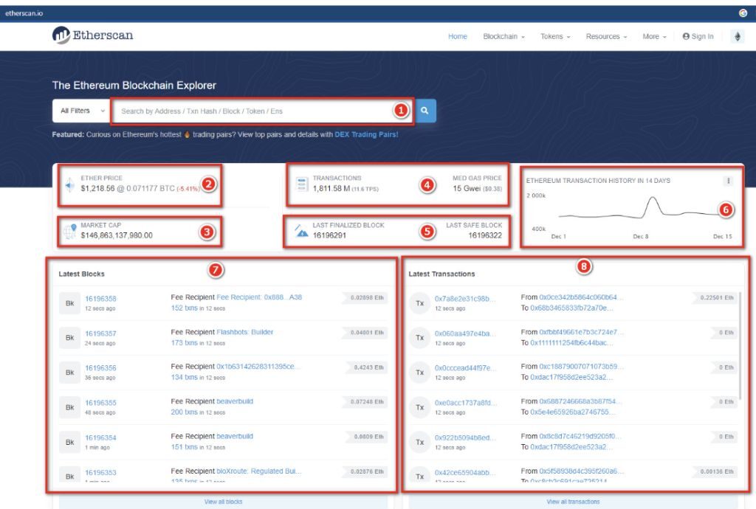This screenshot has height=509, width=756.
Task: Click the Tx icon for 0x0ccceaad44f97e
Action: [x=420, y=373]
